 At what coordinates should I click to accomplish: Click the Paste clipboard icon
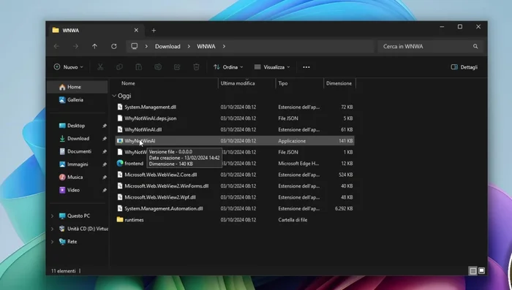click(138, 67)
